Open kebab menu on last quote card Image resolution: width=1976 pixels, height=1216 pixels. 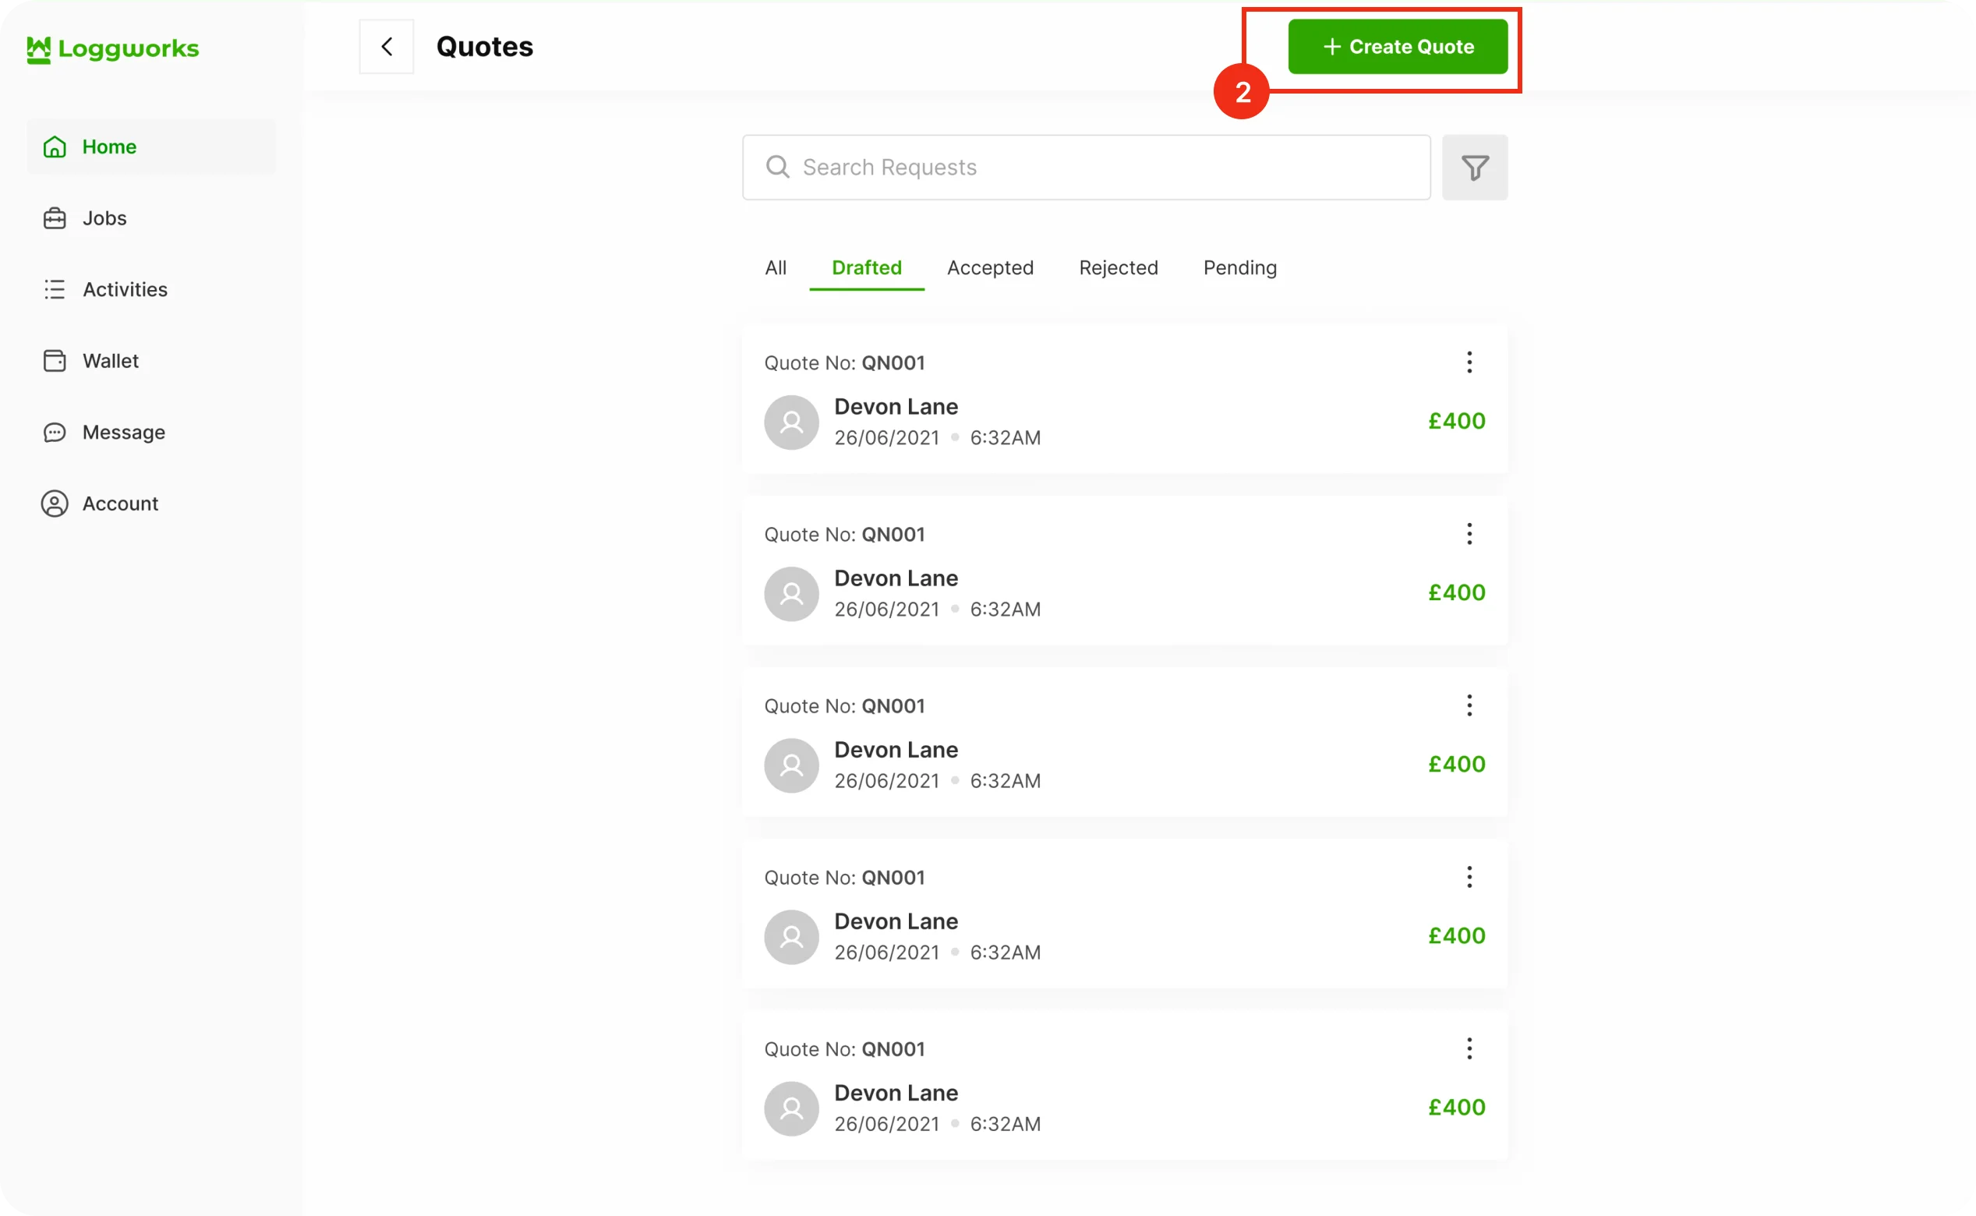pos(1469,1048)
